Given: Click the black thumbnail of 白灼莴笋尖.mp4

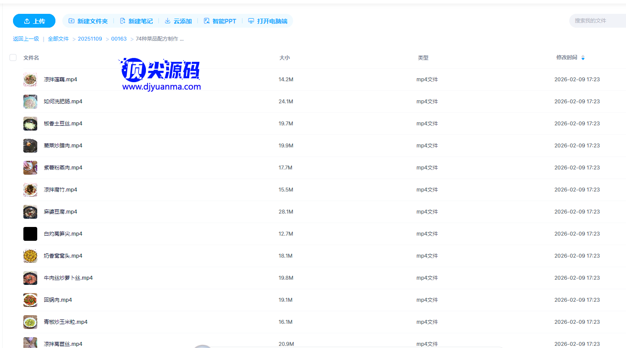Looking at the screenshot, I should 30,234.
